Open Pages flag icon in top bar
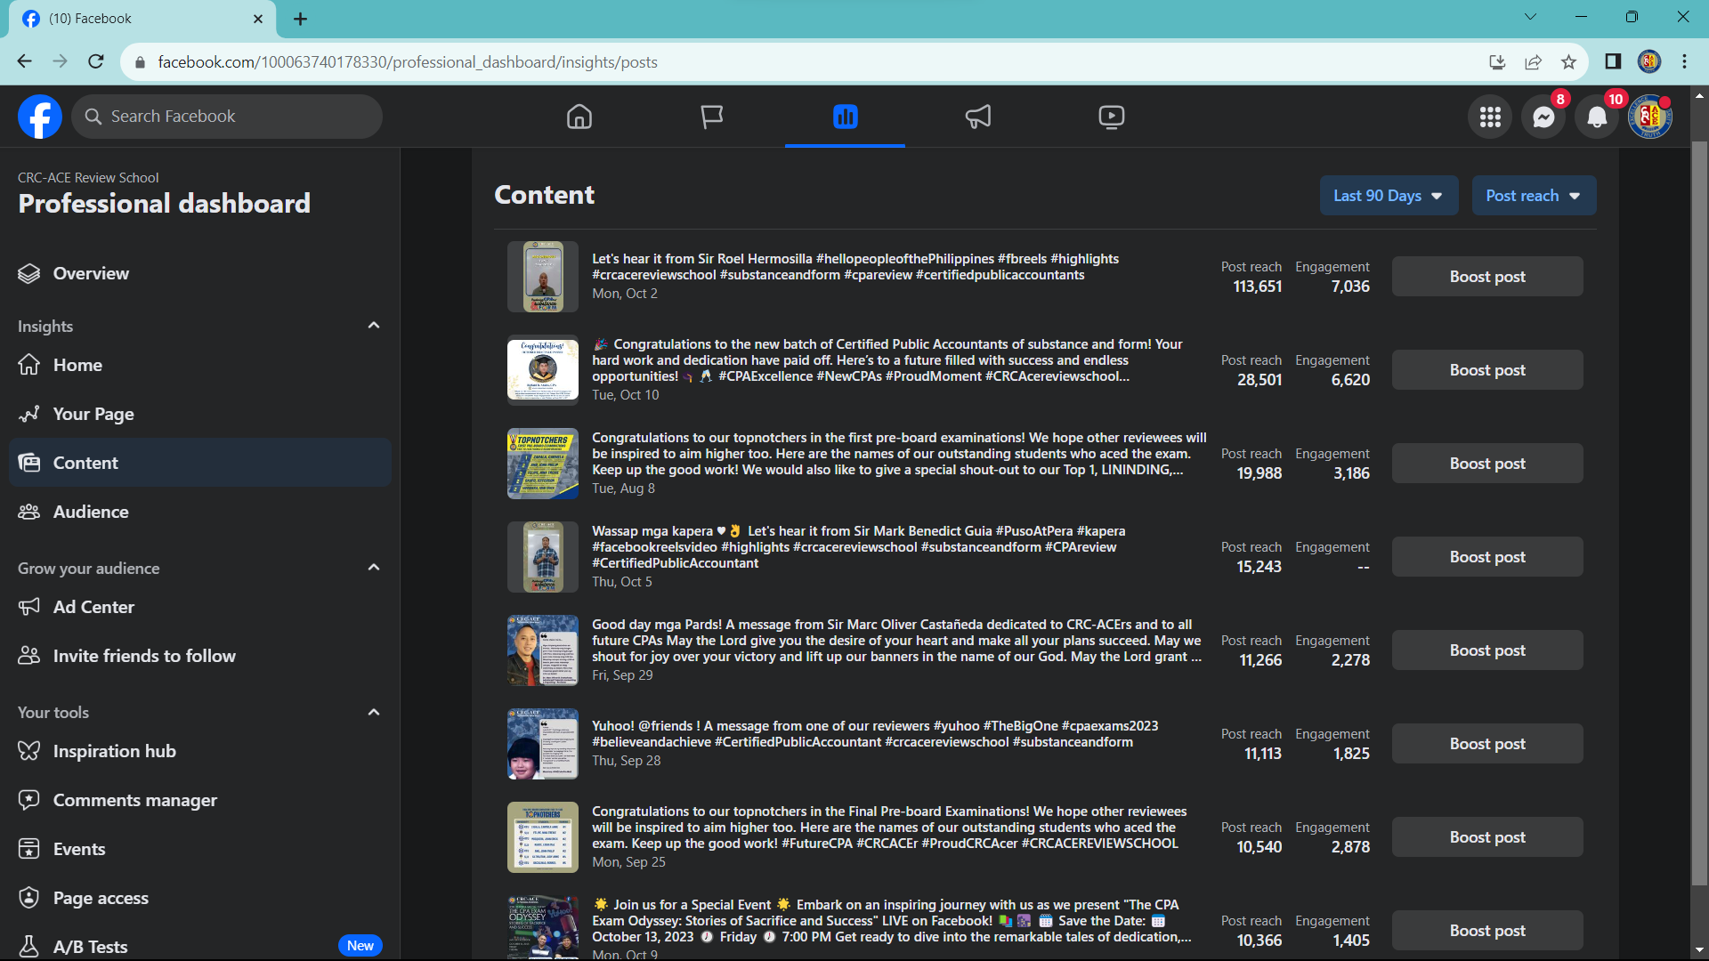 (712, 117)
